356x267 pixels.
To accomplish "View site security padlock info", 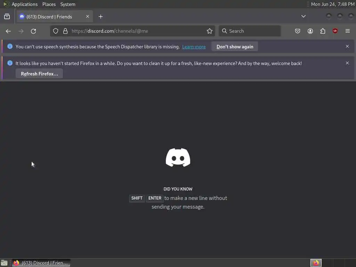I will (65, 31).
